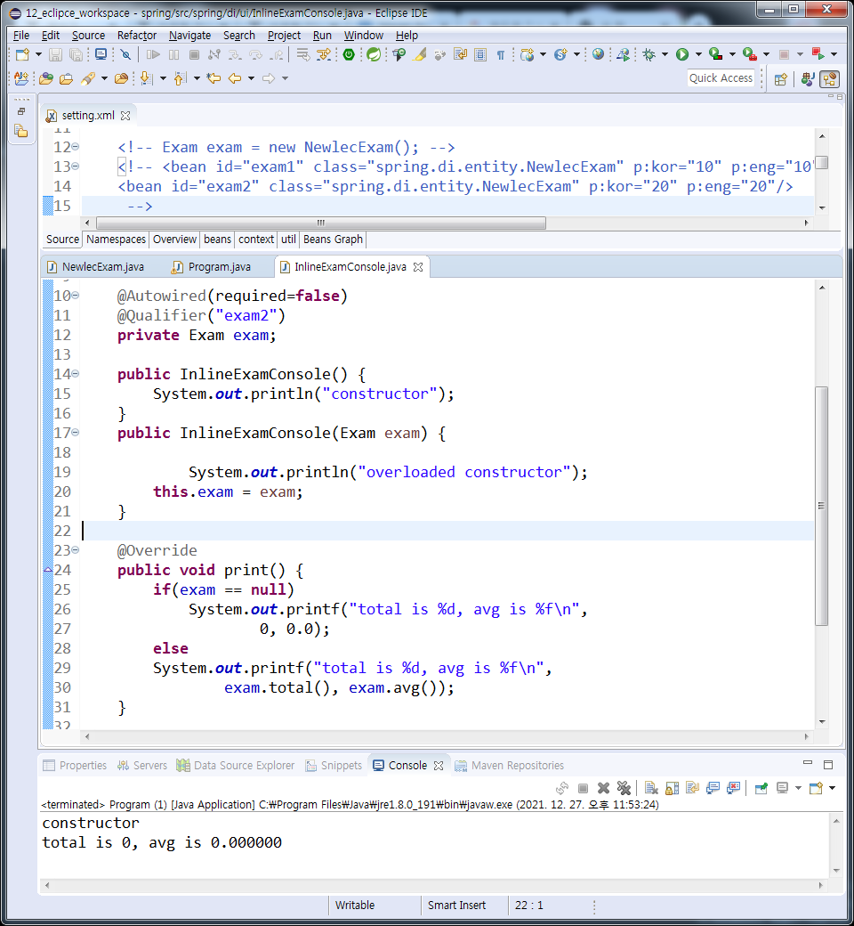Click the green Run play icon

(x=682, y=55)
